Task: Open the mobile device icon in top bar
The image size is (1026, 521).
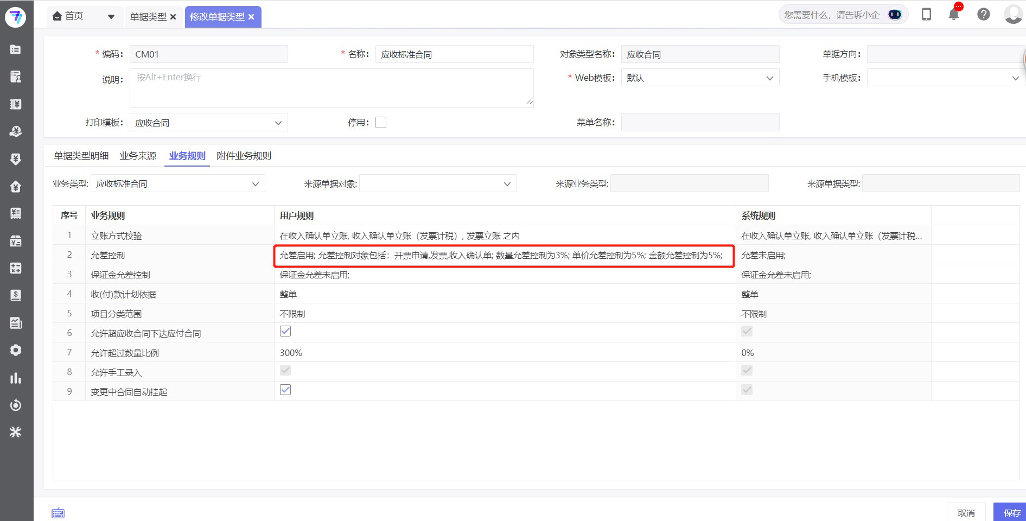Action: (926, 15)
